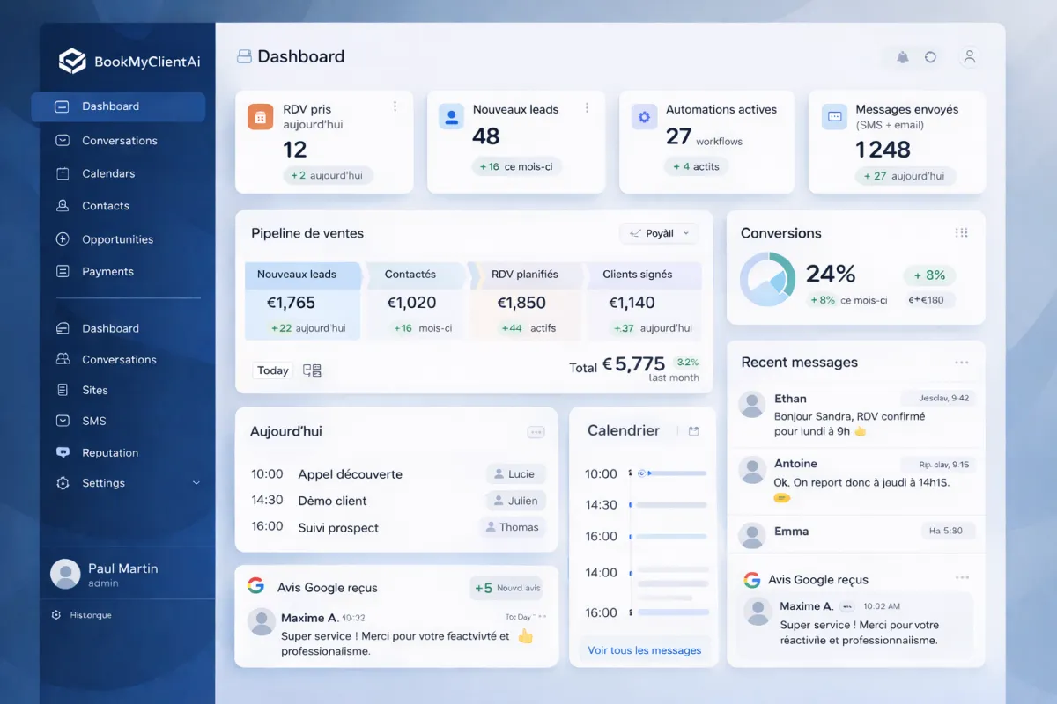The width and height of the screenshot is (1057, 704).
Task: Click the grid dots icon on Conversions card
Action: 961,233
